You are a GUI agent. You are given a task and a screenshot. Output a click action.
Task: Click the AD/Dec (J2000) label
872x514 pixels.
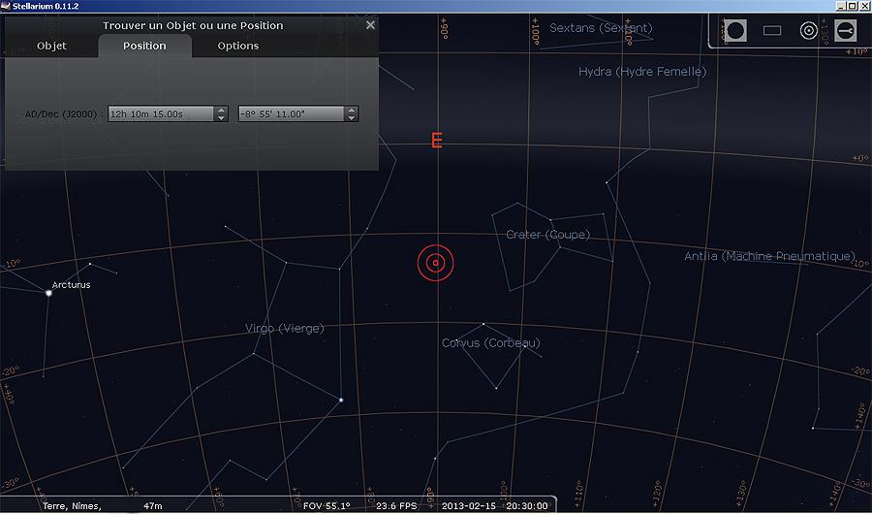[x=63, y=113]
